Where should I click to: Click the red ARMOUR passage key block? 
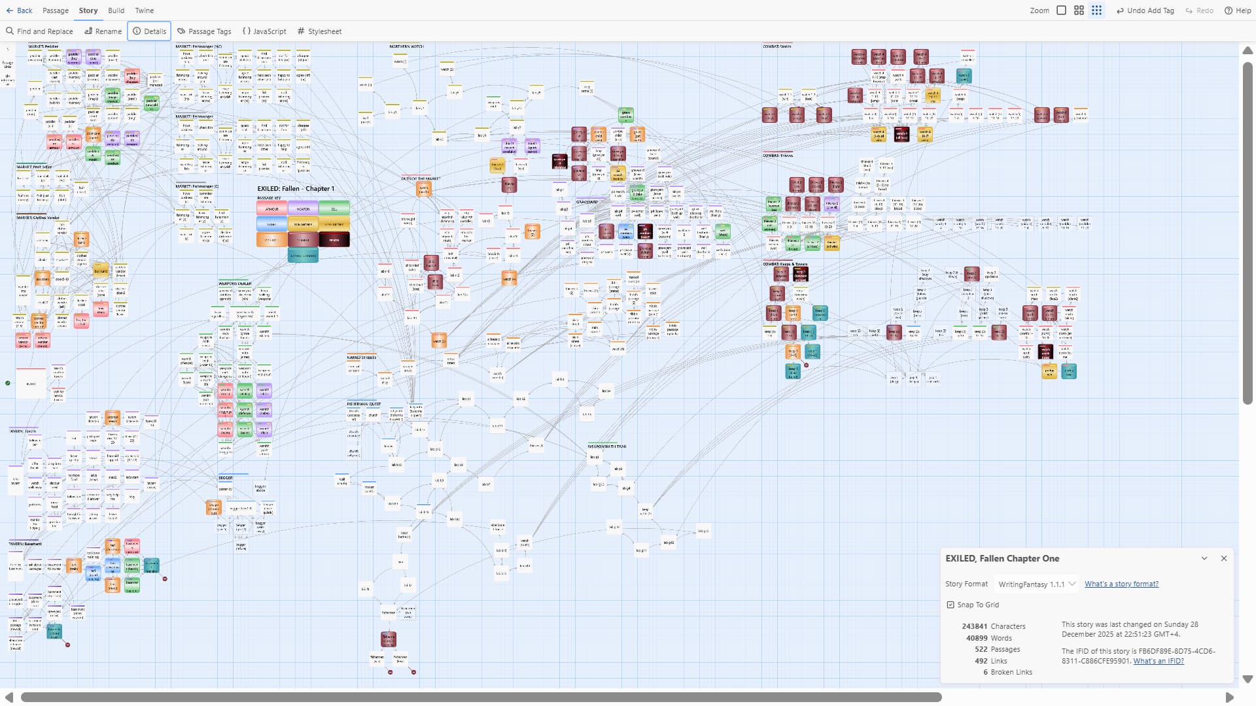[271, 209]
